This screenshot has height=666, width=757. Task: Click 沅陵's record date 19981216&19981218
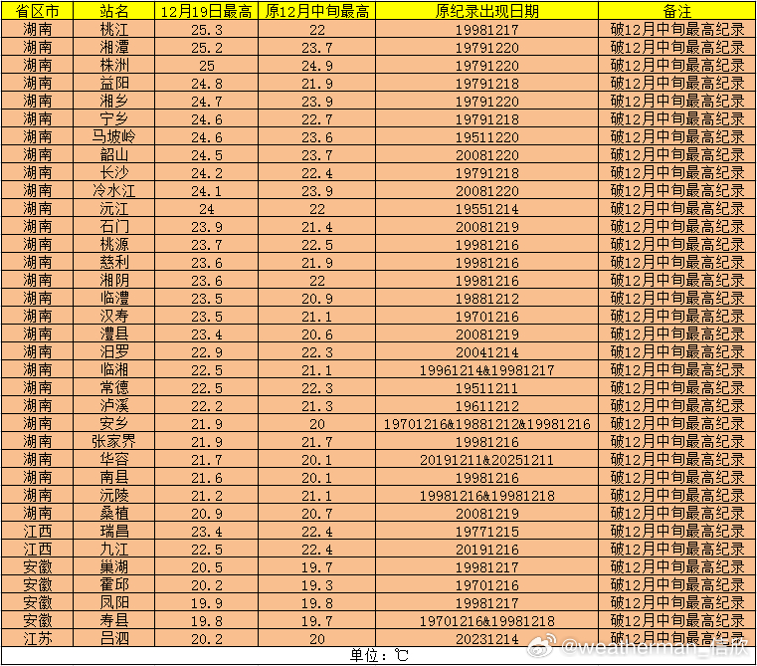[487, 496]
